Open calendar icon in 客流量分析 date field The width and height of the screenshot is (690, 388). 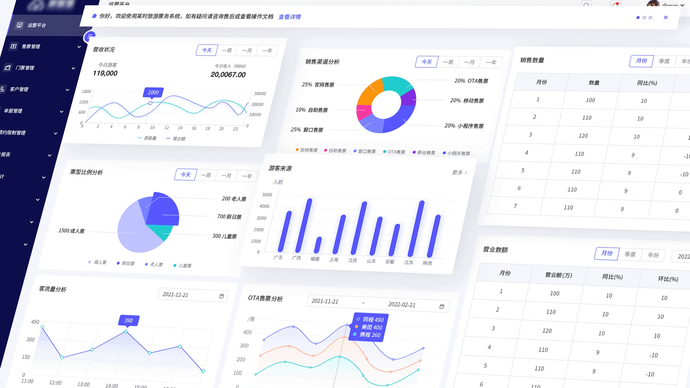222,296
